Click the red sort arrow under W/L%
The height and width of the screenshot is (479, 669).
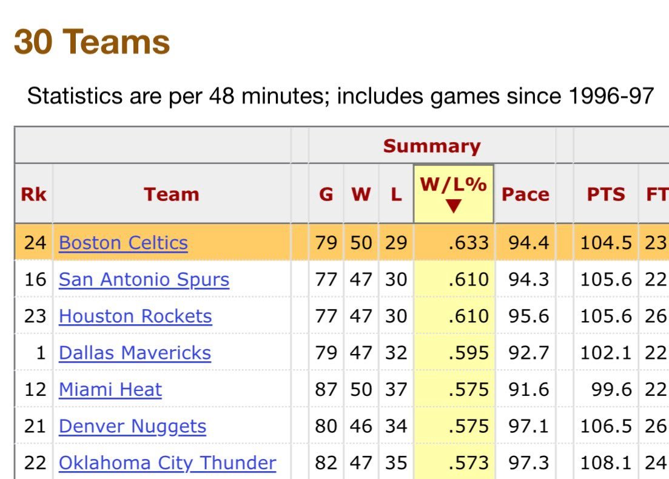pos(453,207)
